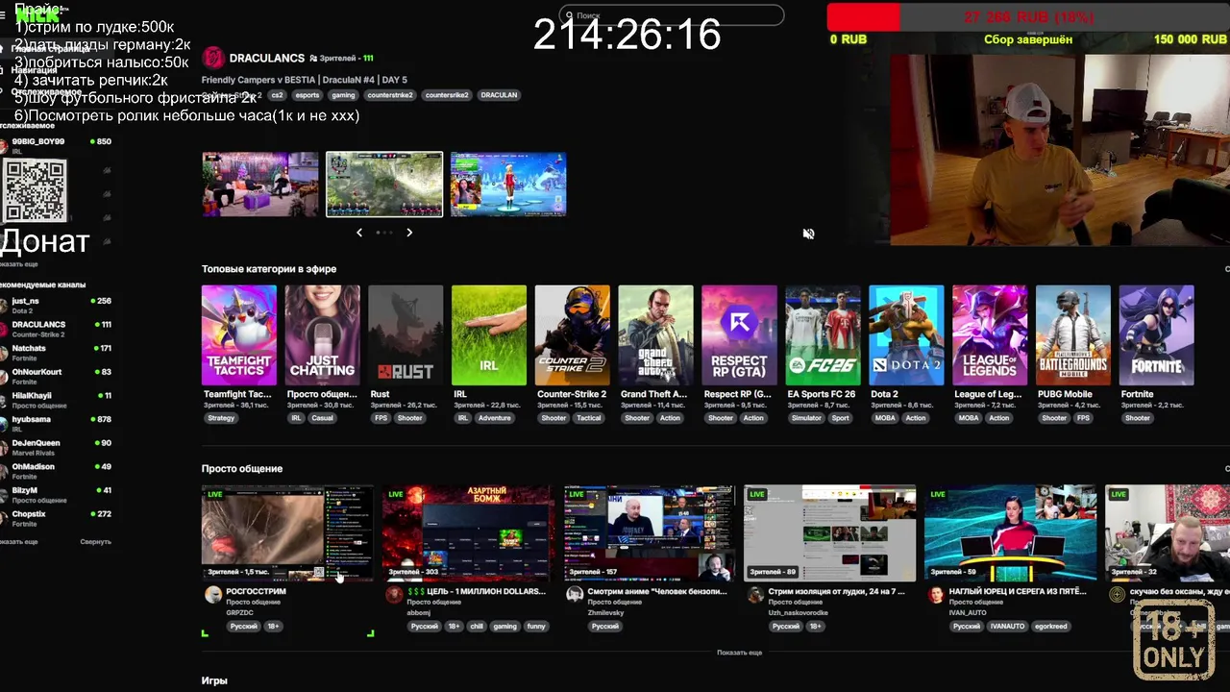The image size is (1230, 692).
Task: Open Uzh_naskovorodke channel avatar
Action: coord(755,595)
